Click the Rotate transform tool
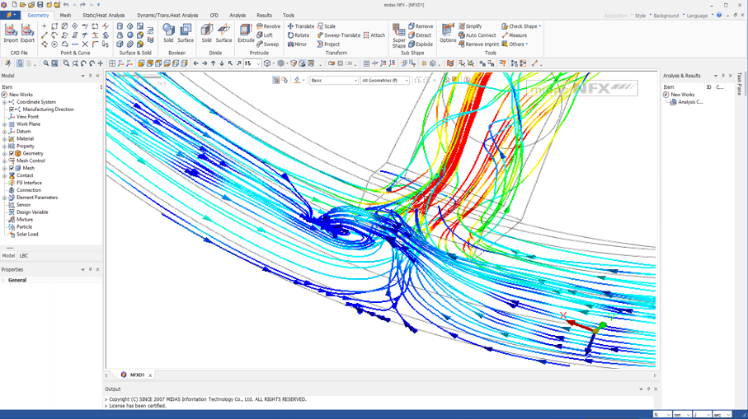 coord(299,35)
